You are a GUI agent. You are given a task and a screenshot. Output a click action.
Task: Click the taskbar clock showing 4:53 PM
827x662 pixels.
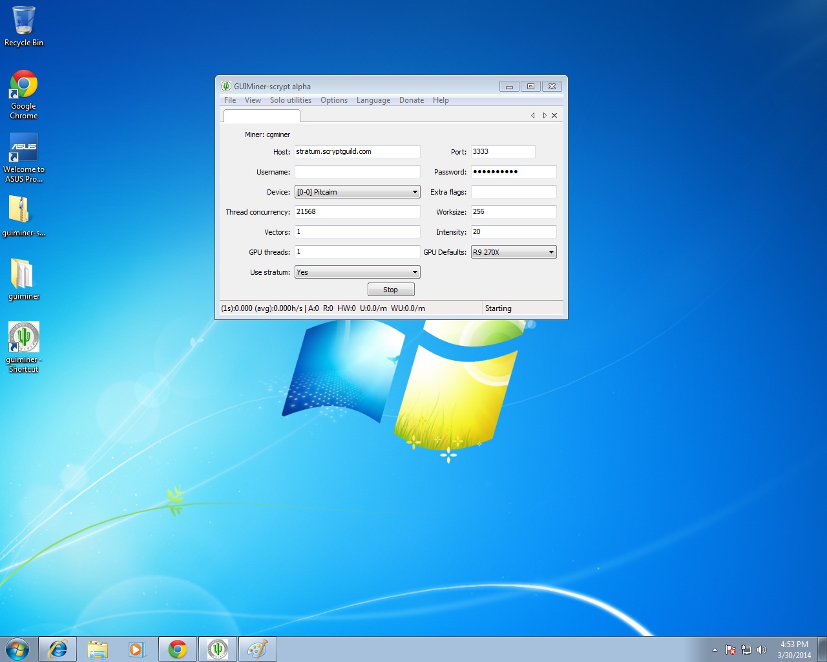tap(794, 650)
